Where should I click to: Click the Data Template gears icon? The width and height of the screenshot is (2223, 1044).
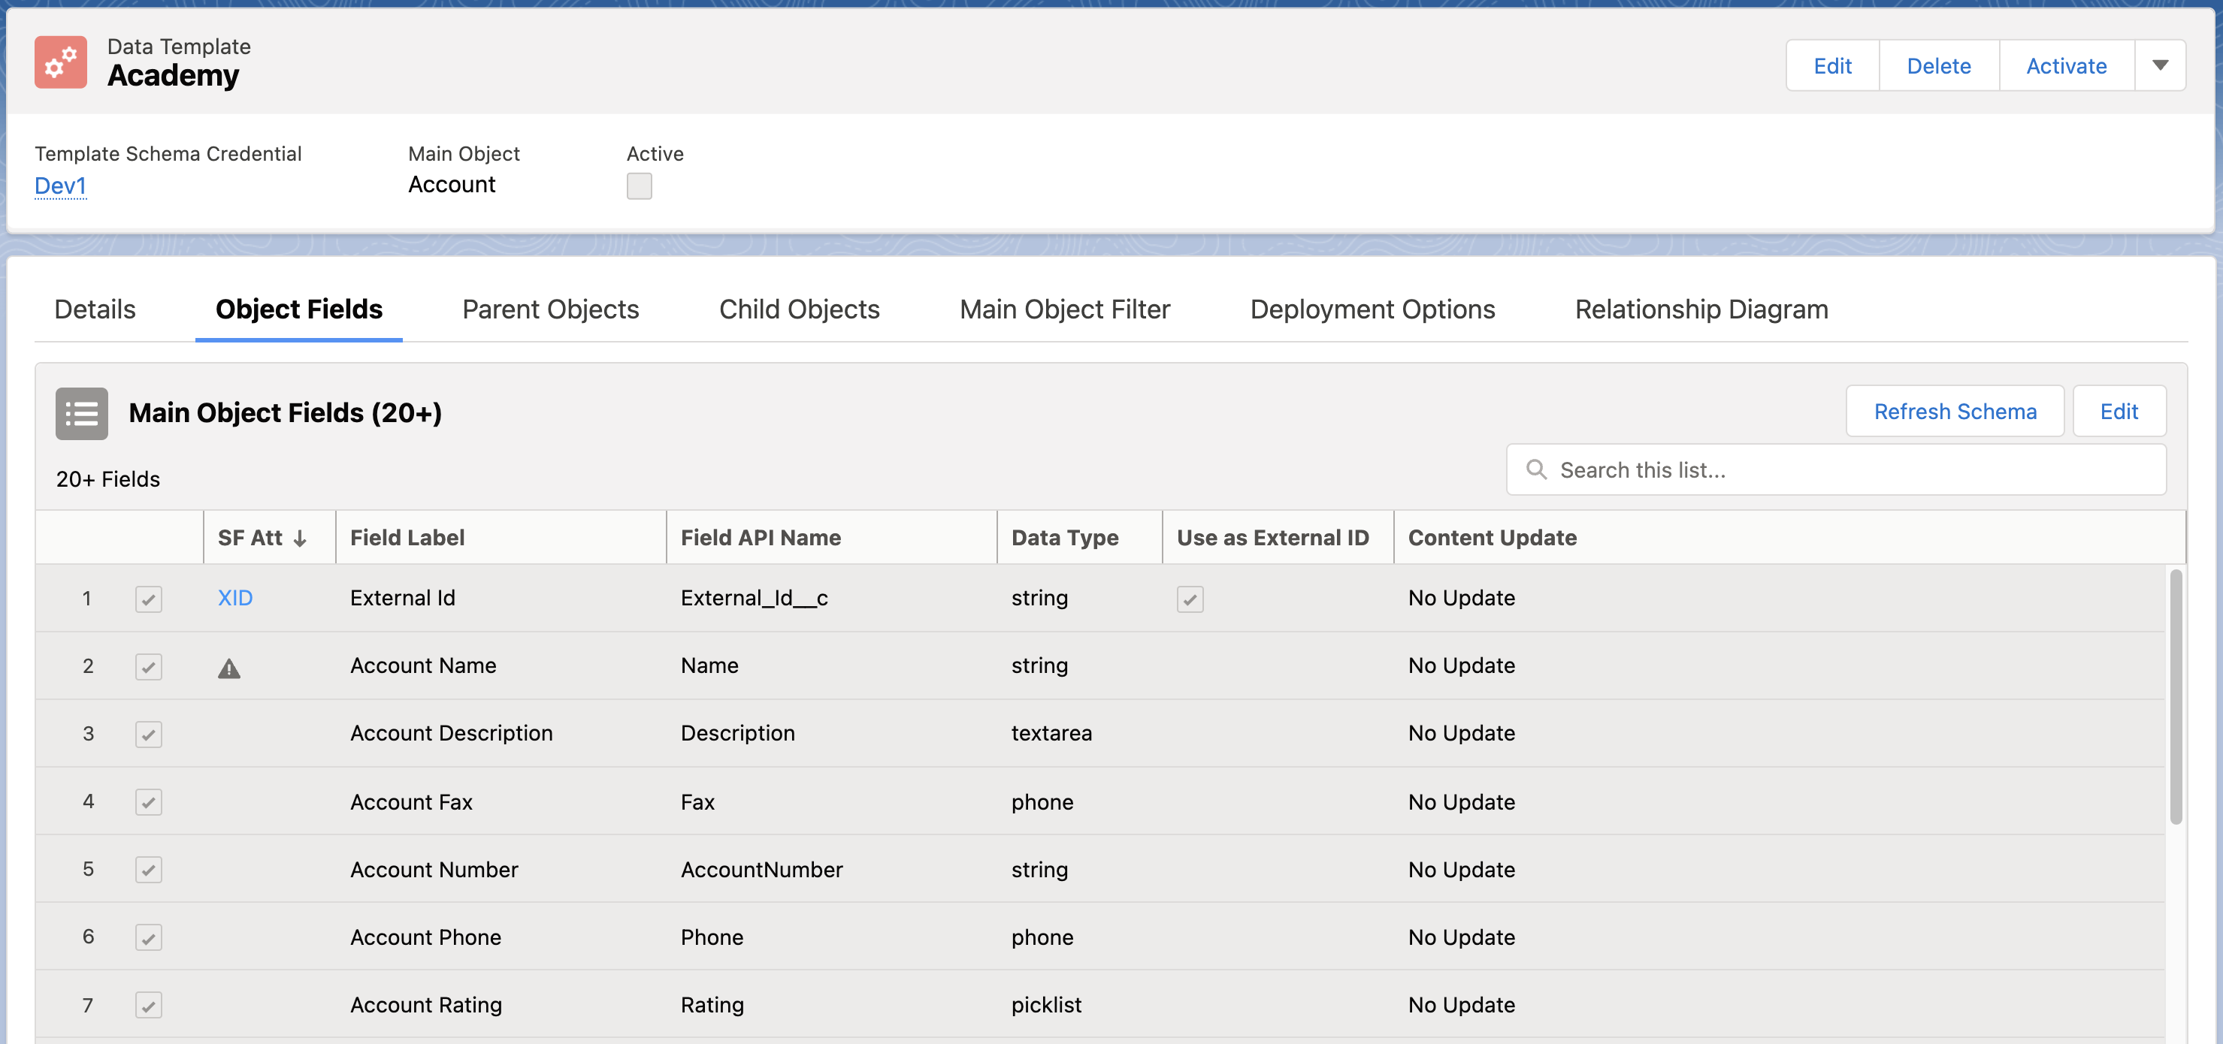60,62
